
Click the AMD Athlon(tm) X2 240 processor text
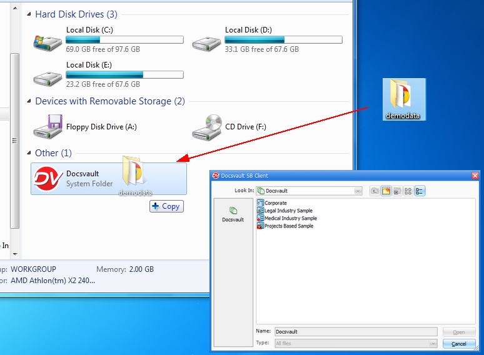[x=53, y=281]
